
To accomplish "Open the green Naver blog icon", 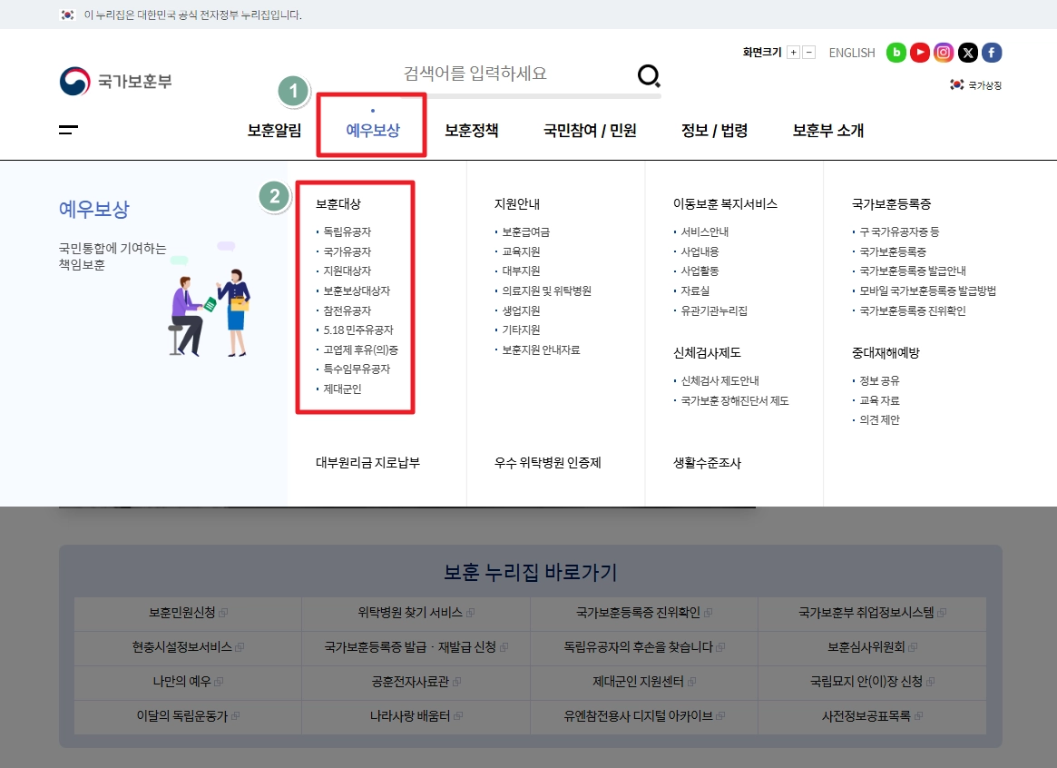I will (x=896, y=53).
